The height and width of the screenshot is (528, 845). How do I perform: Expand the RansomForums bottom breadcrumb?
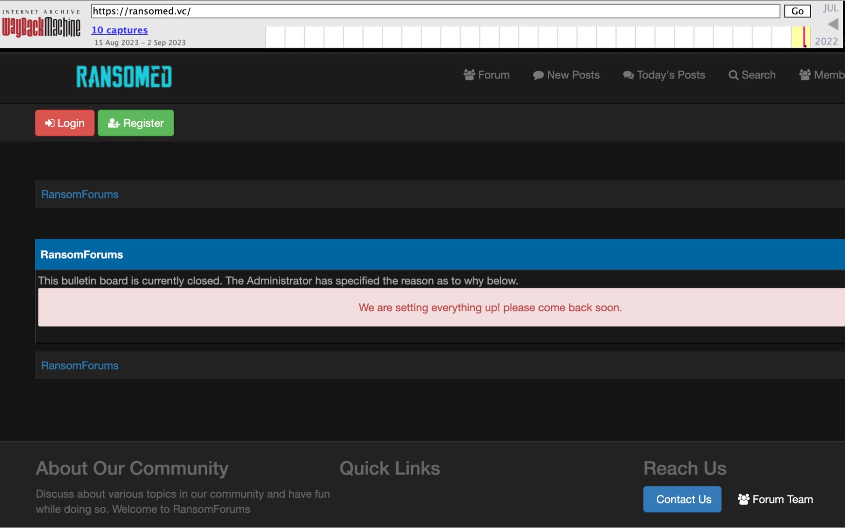point(79,365)
